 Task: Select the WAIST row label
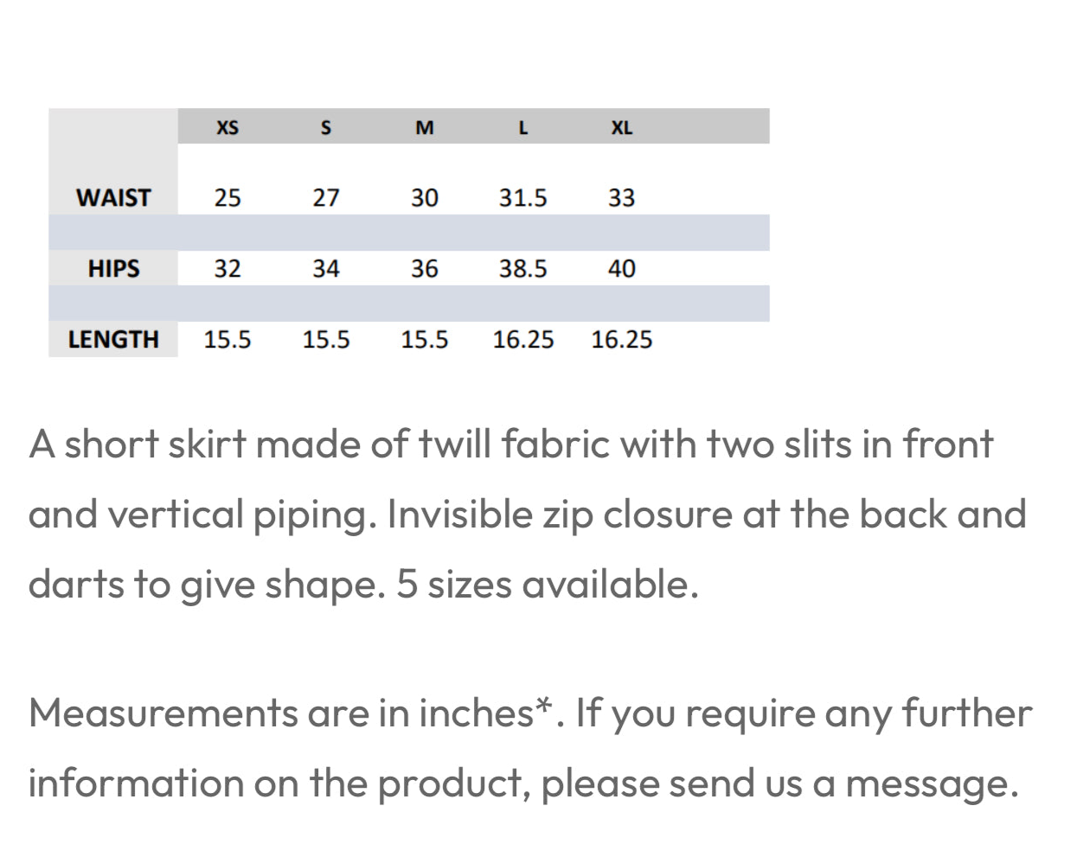click(113, 198)
